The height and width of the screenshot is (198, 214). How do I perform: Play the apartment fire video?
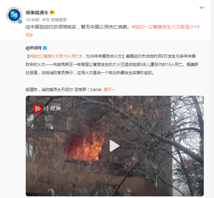(x=114, y=146)
